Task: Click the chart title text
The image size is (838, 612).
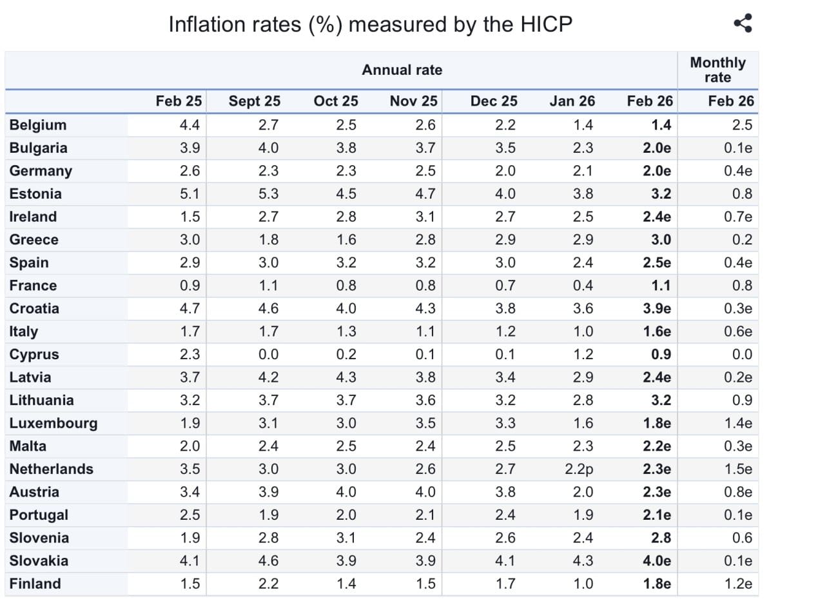Action: pyautogui.click(x=370, y=25)
